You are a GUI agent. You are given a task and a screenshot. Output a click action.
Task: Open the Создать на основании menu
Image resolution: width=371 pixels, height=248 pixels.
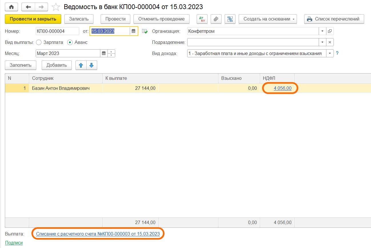tap(268, 19)
